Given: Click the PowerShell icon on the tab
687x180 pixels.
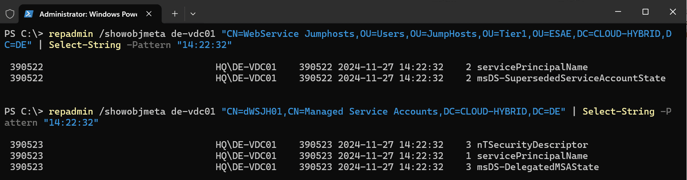Looking at the screenshot, I should (29, 14).
